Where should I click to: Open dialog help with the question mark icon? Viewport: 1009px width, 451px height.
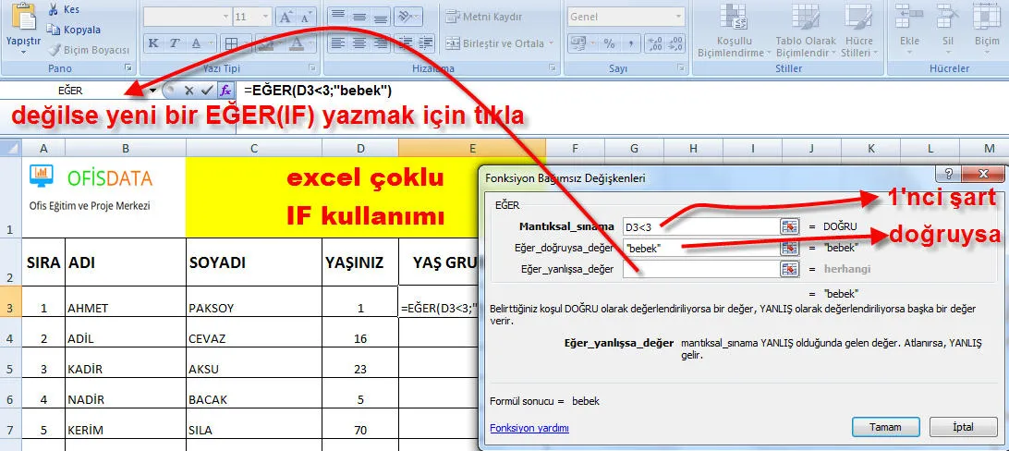(944, 174)
